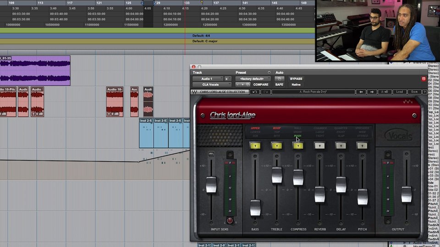Click the Input Sens fader handle
Screen dimensions: 440x247
point(211,185)
